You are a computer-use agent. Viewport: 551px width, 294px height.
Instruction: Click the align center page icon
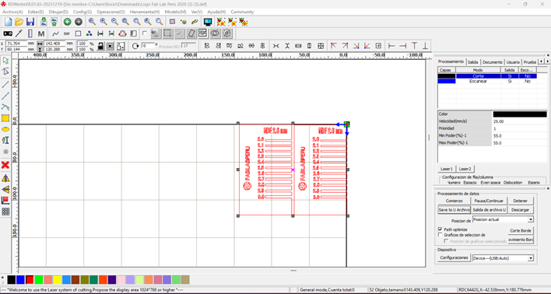(378, 46)
